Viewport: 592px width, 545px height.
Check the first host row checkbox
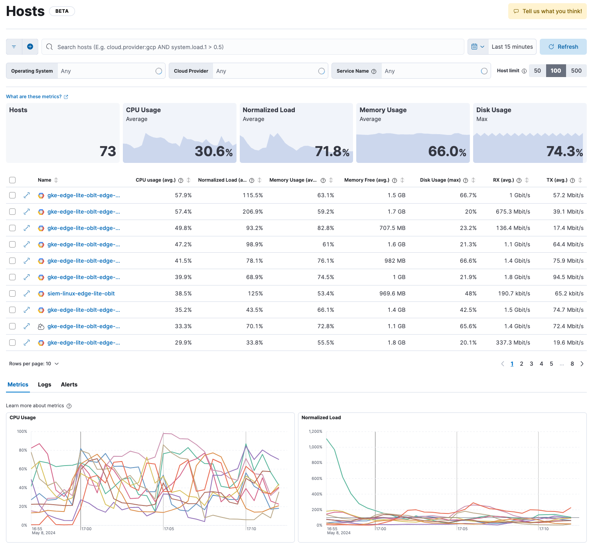(x=12, y=195)
